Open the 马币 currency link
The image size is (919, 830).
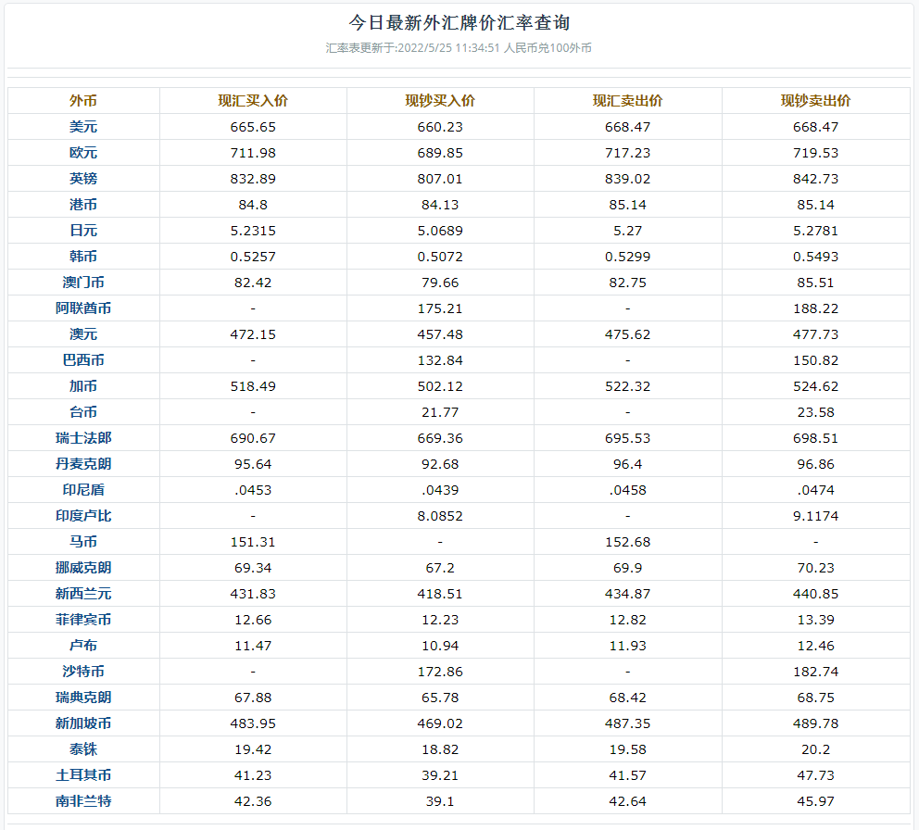coord(83,542)
